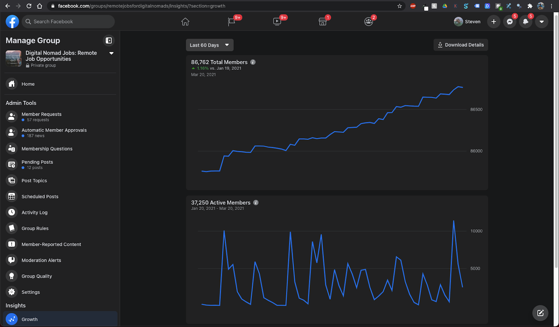
Task: Open the notifications bell
Action: (526, 22)
